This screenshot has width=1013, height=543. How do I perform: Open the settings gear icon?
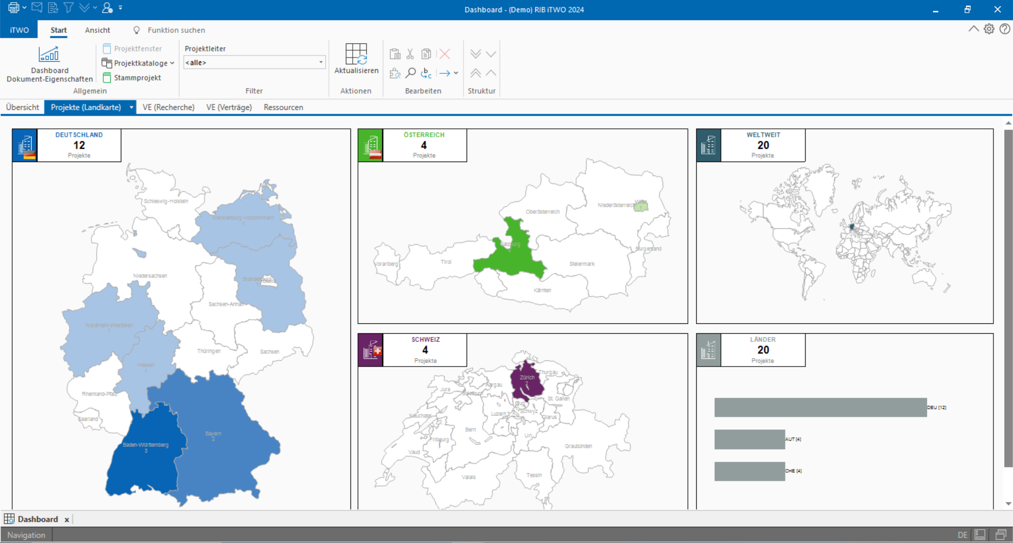(x=989, y=29)
